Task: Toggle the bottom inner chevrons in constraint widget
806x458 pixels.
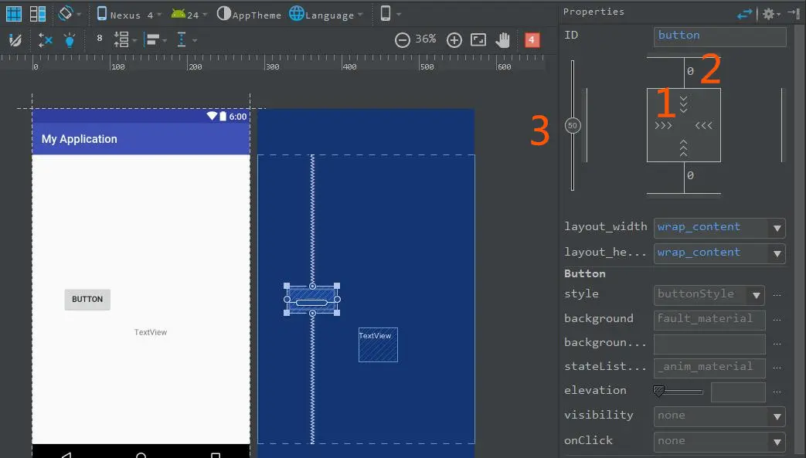Action: tap(684, 148)
